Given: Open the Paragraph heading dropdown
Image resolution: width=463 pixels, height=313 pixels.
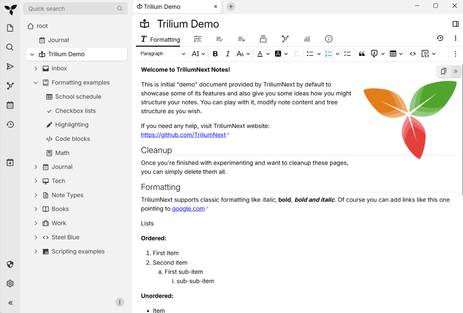Looking at the screenshot, I should [163, 54].
